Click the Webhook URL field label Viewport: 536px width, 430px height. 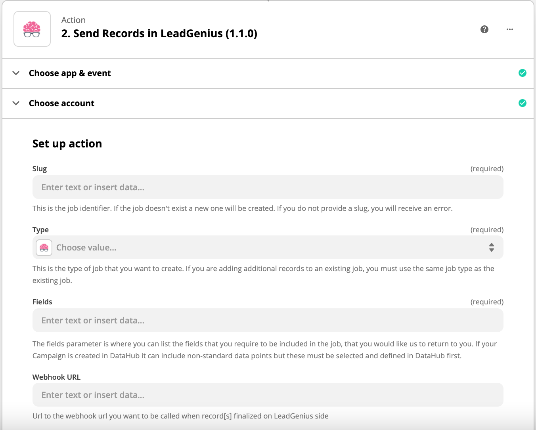[x=56, y=377]
